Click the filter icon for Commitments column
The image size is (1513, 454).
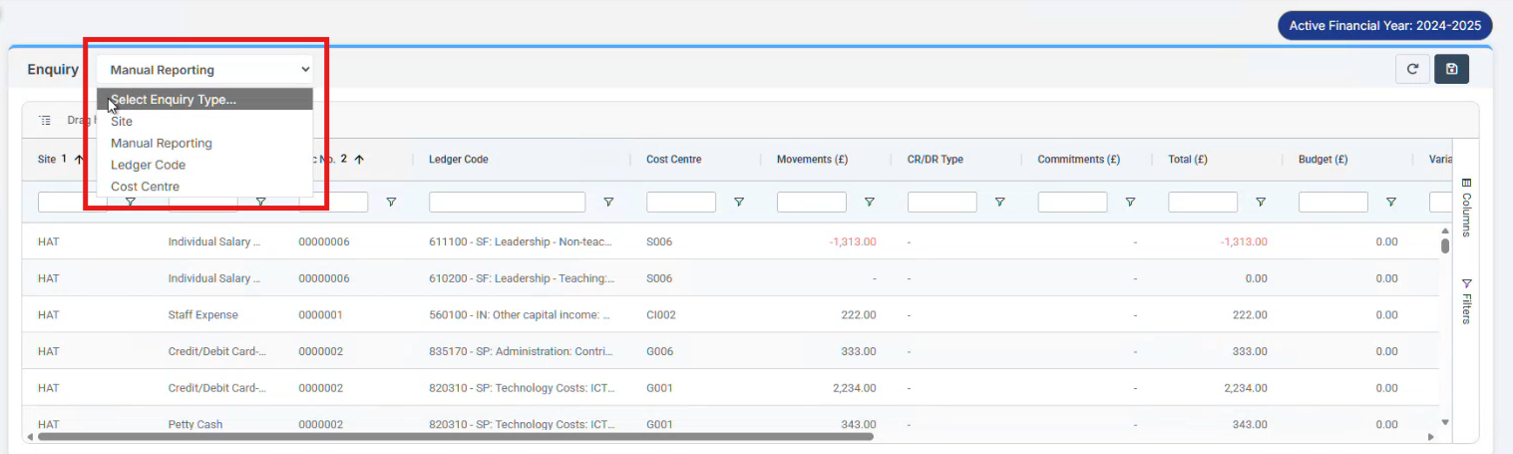1130,203
